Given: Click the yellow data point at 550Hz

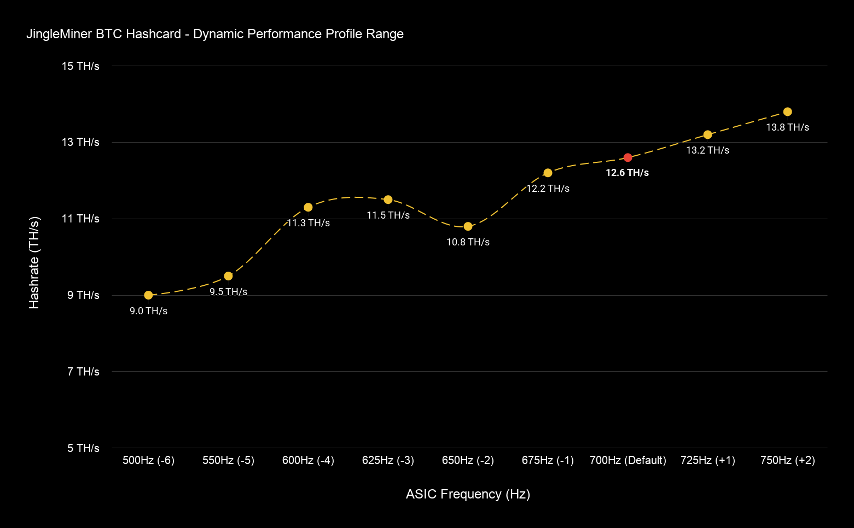Looking at the screenshot, I should 228,276.
